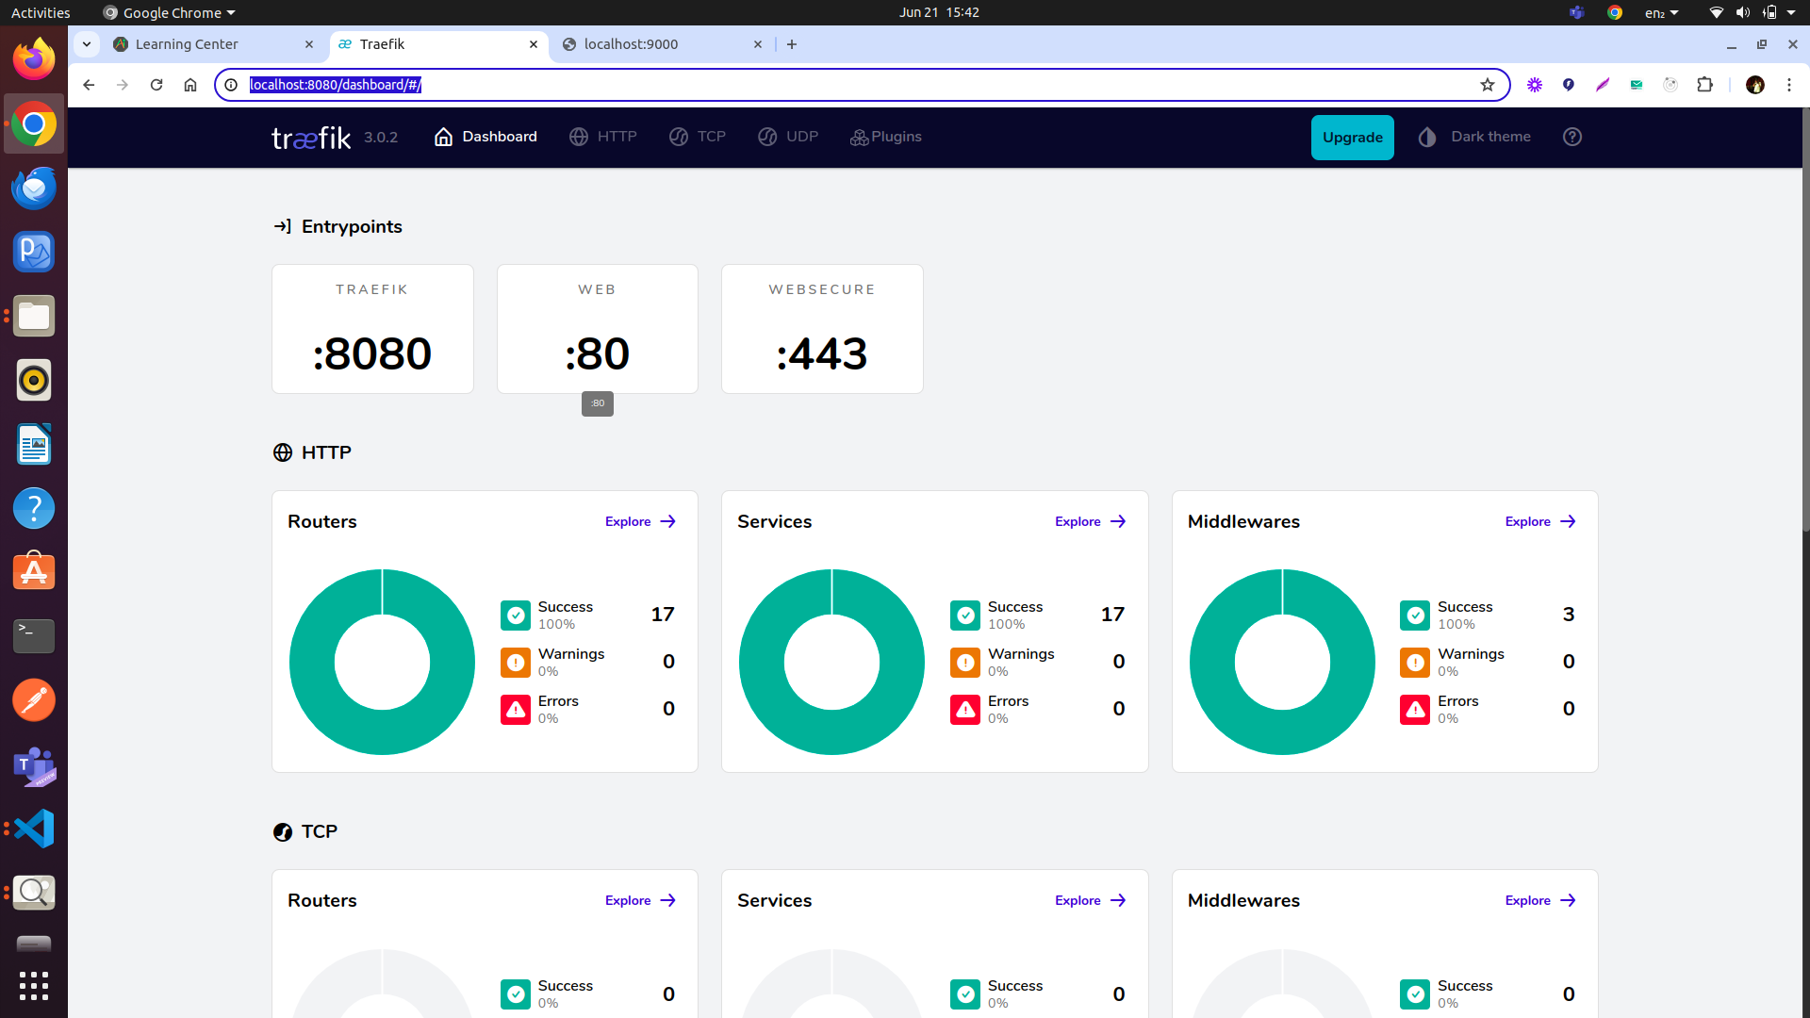Open the Chrome profile avatar
1810x1018 pixels.
pyautogui.click(x=1754, y=85)
